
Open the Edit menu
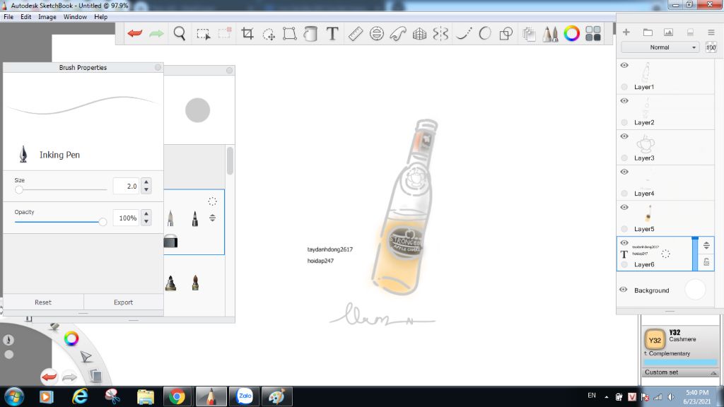tap(26, 17)
